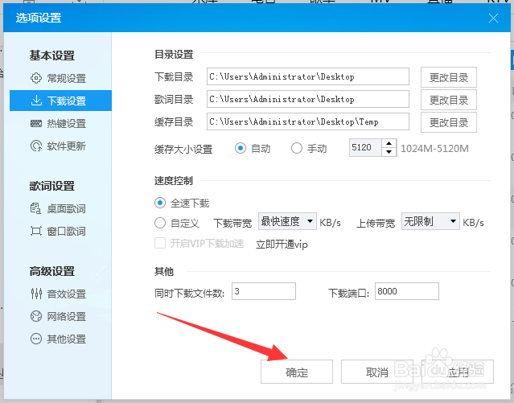Select 手动 cache size radio button
The image size is (514, 403).
pyautogui.click(x=297, y=148)
